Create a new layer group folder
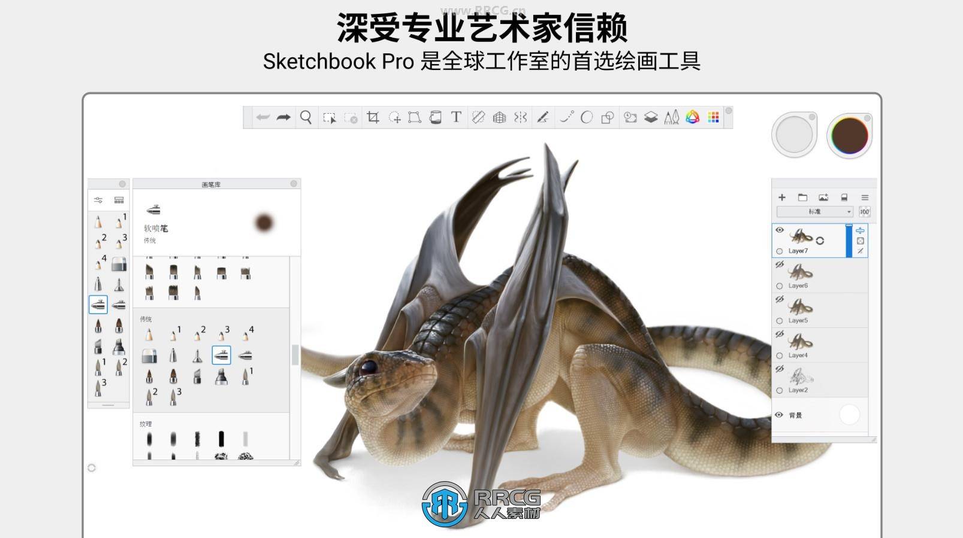963x538 pixels. pyautogui.click(x=802, y=197)
